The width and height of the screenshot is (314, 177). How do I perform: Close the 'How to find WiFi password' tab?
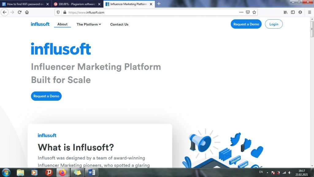coord(48,4)
